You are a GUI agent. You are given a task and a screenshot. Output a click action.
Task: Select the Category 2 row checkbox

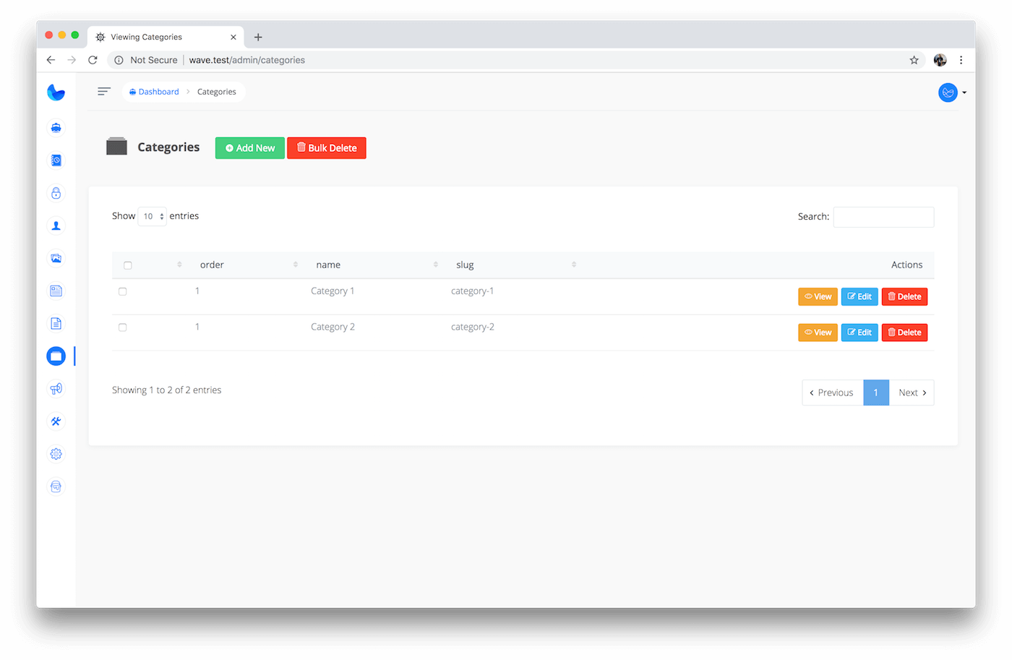point(123,327)
